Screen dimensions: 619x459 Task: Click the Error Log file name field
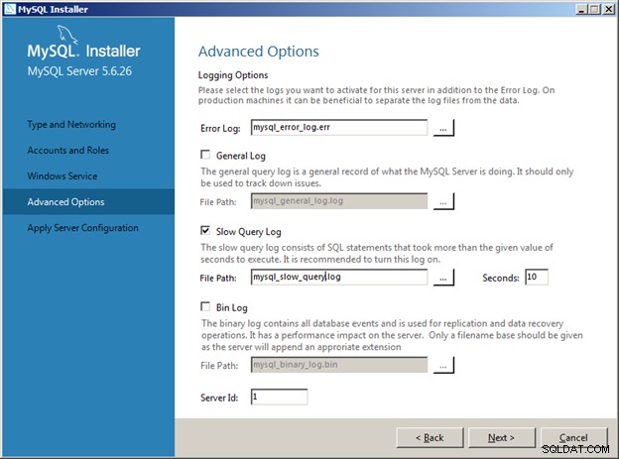point(339,128)
